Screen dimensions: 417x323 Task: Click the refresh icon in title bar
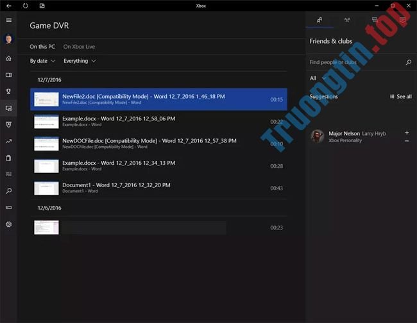pos(25,6)
